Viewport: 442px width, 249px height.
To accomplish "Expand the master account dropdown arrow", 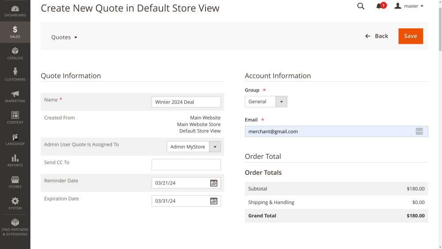I will (422, 6).
